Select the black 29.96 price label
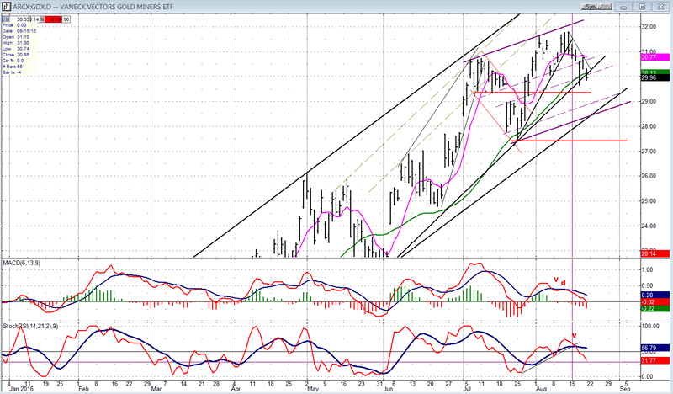Screen dimensions: 673x394 652,78
